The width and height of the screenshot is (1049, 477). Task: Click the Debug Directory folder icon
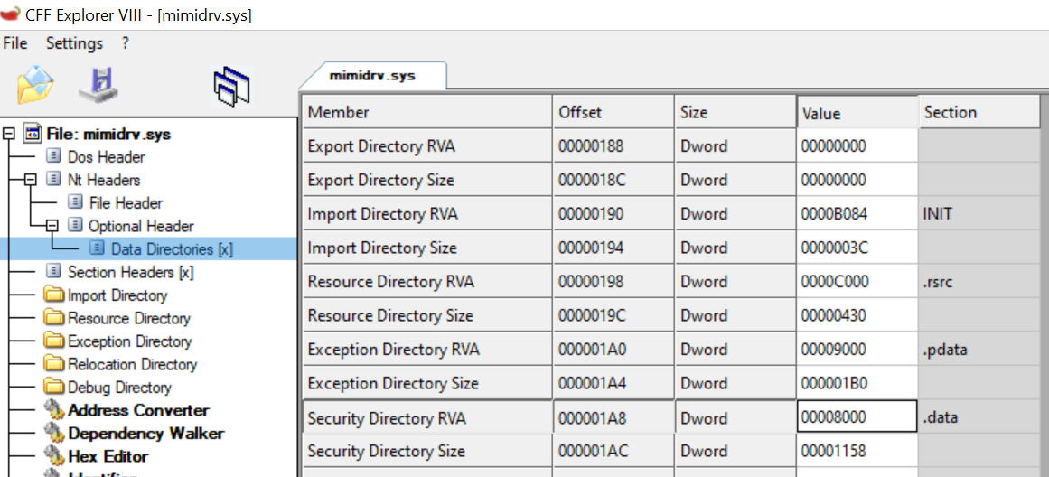coord(54,388)
